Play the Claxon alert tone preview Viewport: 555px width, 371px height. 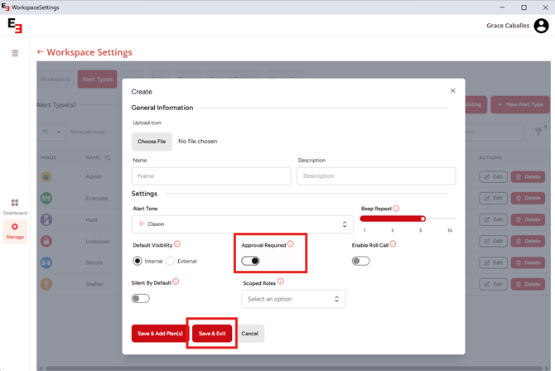click(x=142, y=224)
